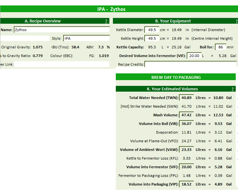238x190 pixels.
Task: Select Volume into Fermentor value 20.00 in section K
Action: (x=186, y=167)
